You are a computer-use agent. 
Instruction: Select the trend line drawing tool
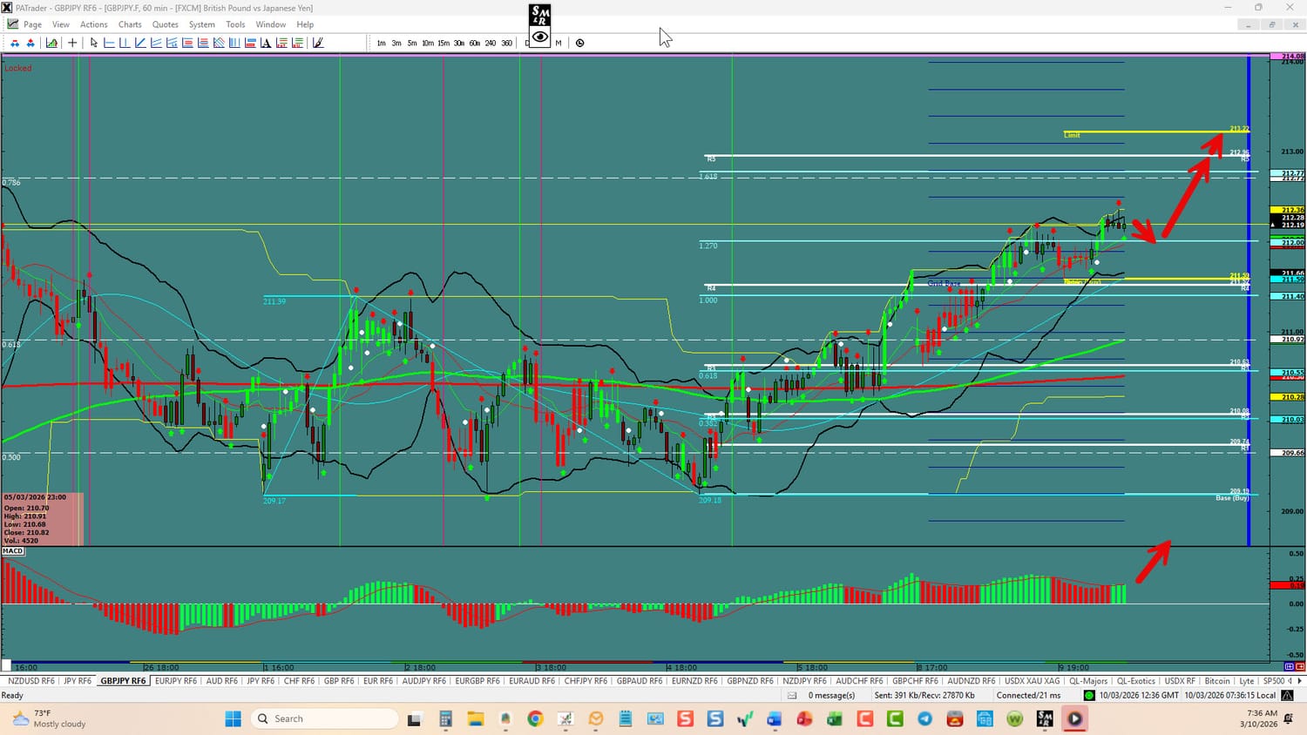click(140, 43)
